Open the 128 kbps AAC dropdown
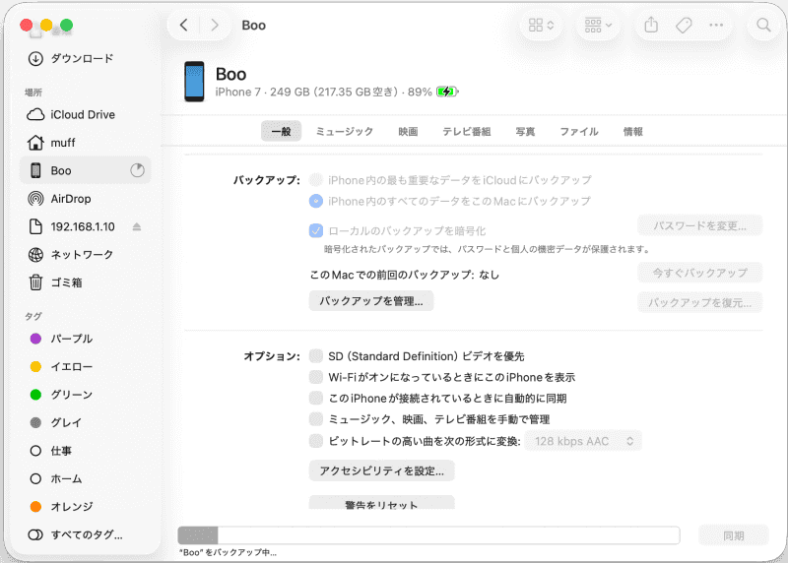 583,441
